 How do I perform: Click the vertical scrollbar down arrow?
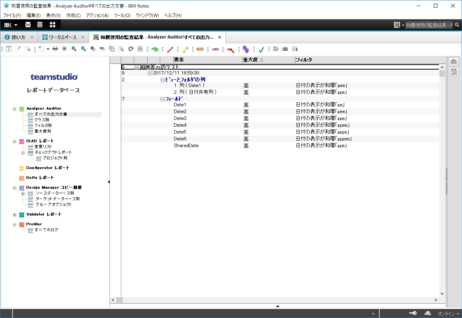(442, 294)
